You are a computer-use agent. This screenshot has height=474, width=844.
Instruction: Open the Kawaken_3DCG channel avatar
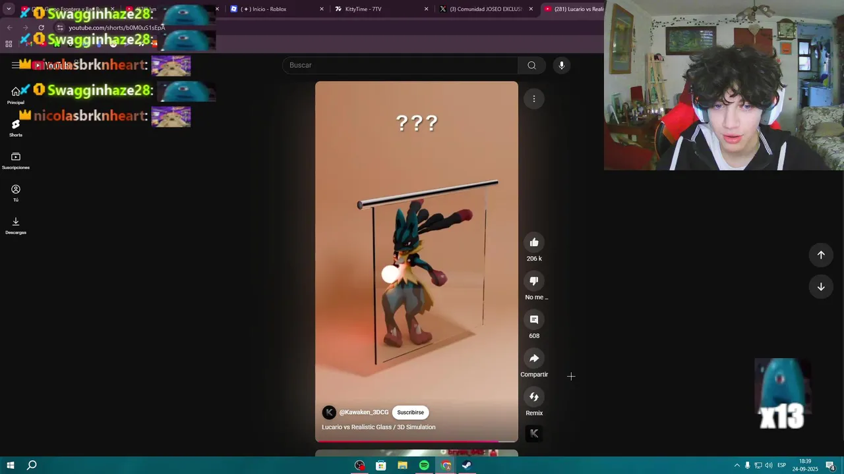(x=328, y=412)
